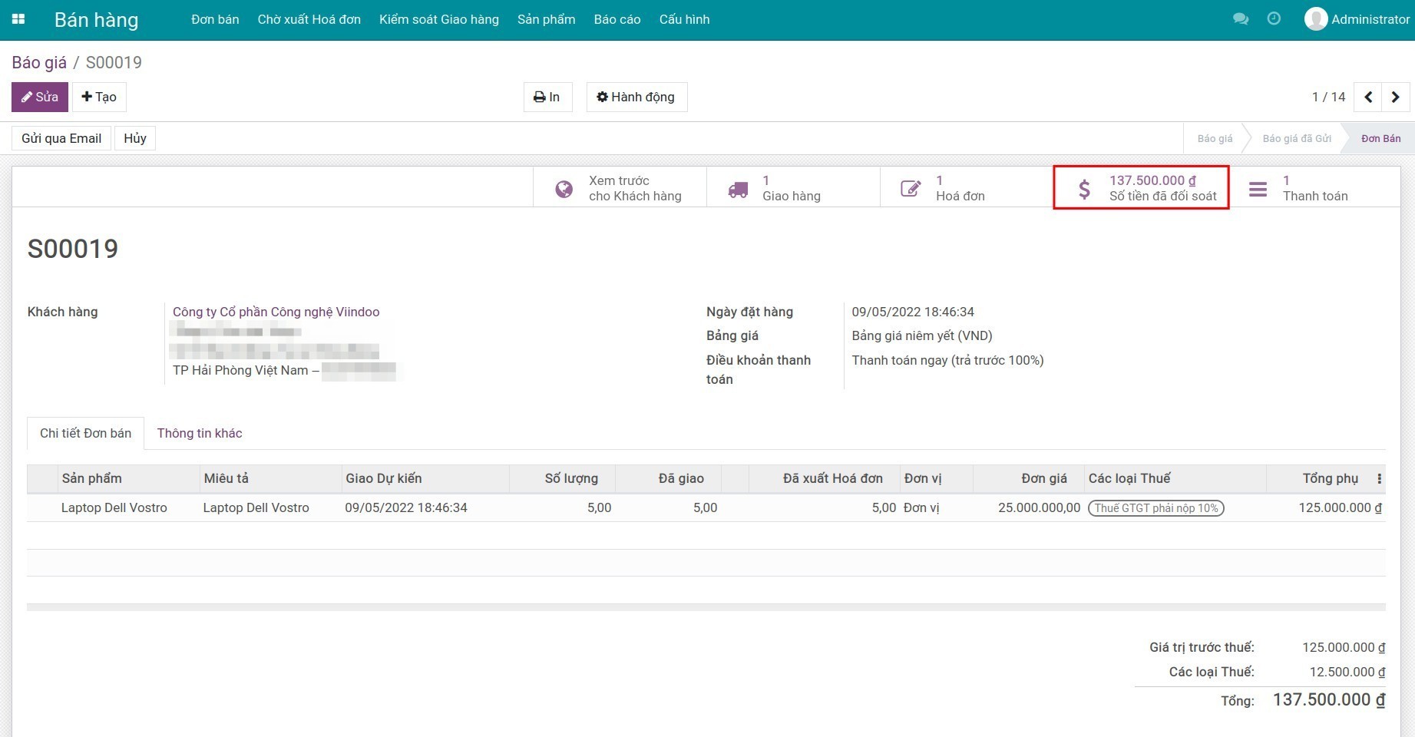Sort by Đã xuất Hoá đơn header
This screenshot has height=737, width=1415.
pos(825,478)
